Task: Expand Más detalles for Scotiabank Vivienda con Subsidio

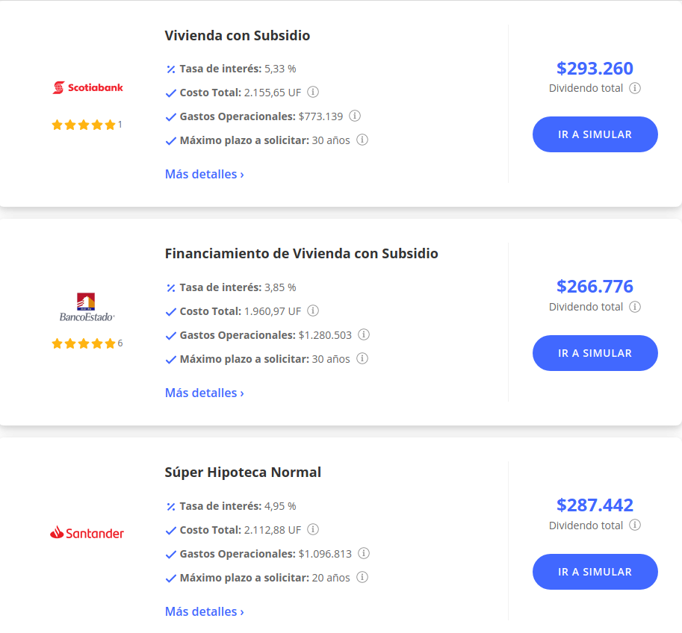Action: point(205,175)
